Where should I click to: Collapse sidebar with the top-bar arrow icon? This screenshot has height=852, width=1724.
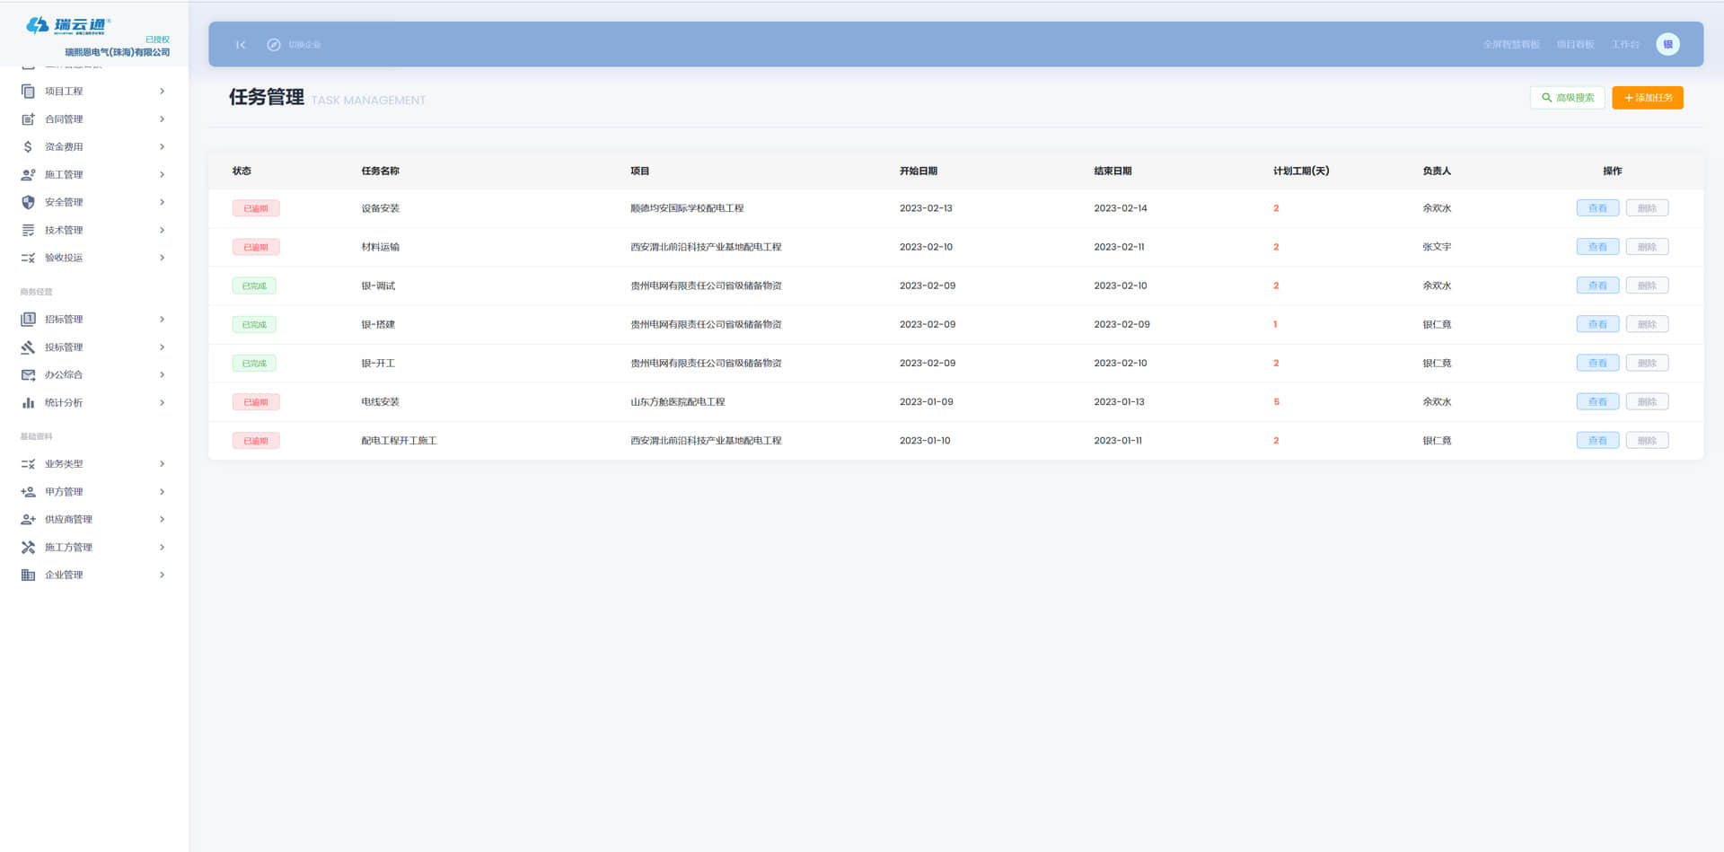point(241,45)
